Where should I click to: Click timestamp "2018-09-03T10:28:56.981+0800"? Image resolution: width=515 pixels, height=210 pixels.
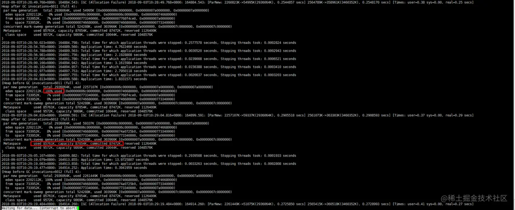click(29, 55)
